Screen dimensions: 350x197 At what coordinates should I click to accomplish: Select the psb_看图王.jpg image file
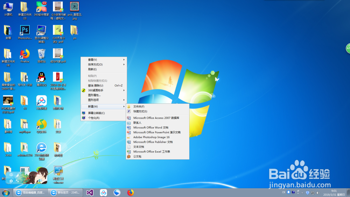[x=75, y=11]
